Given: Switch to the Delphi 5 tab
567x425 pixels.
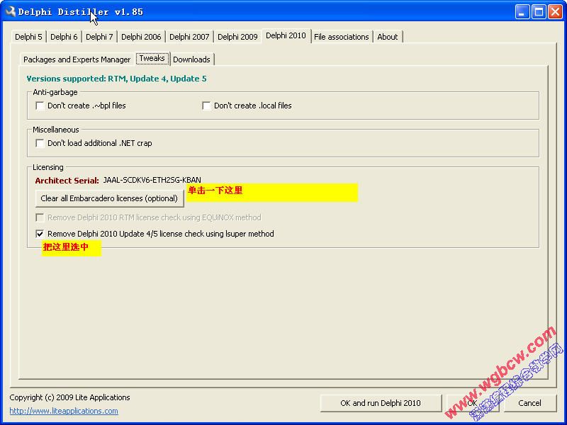Looking at the screenshot, I should 28,37.
